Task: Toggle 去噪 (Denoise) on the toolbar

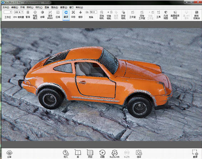Action: point(42,14)
